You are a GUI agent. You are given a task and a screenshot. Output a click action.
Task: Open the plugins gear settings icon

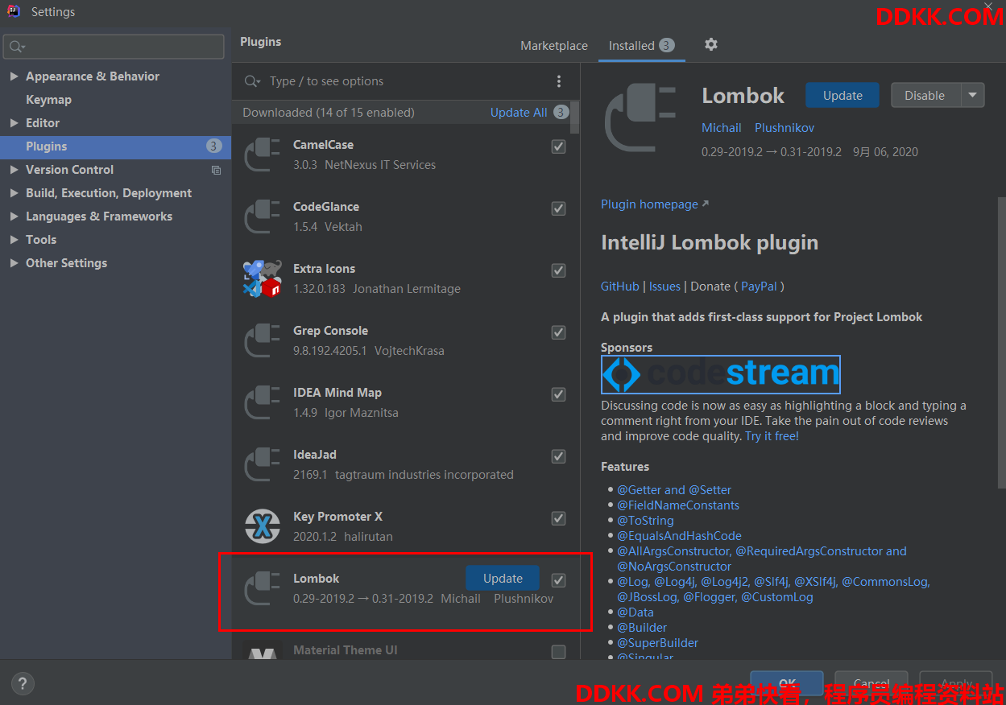(710, 45)
